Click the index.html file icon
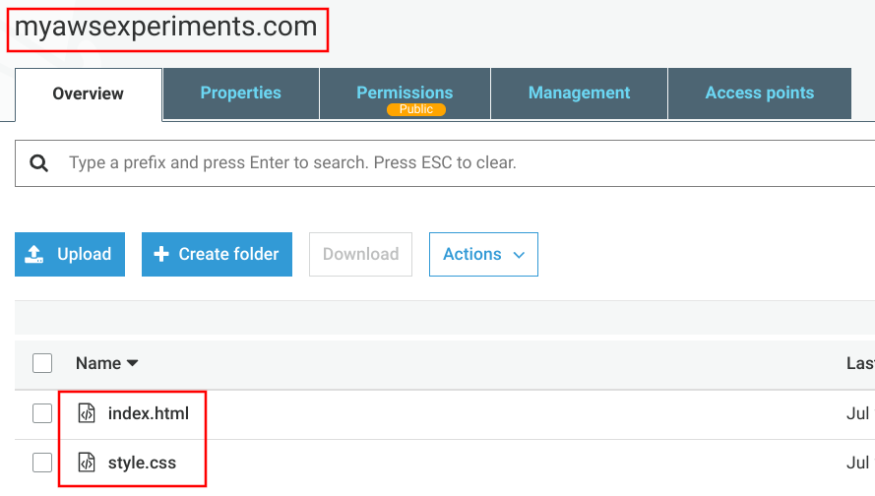 (x=87, y=413)
